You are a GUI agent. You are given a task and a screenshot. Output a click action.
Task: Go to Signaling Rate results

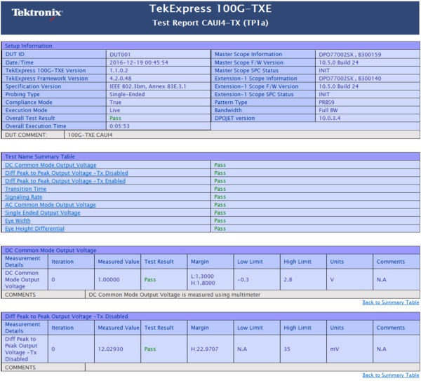click(x=23, y=197)
